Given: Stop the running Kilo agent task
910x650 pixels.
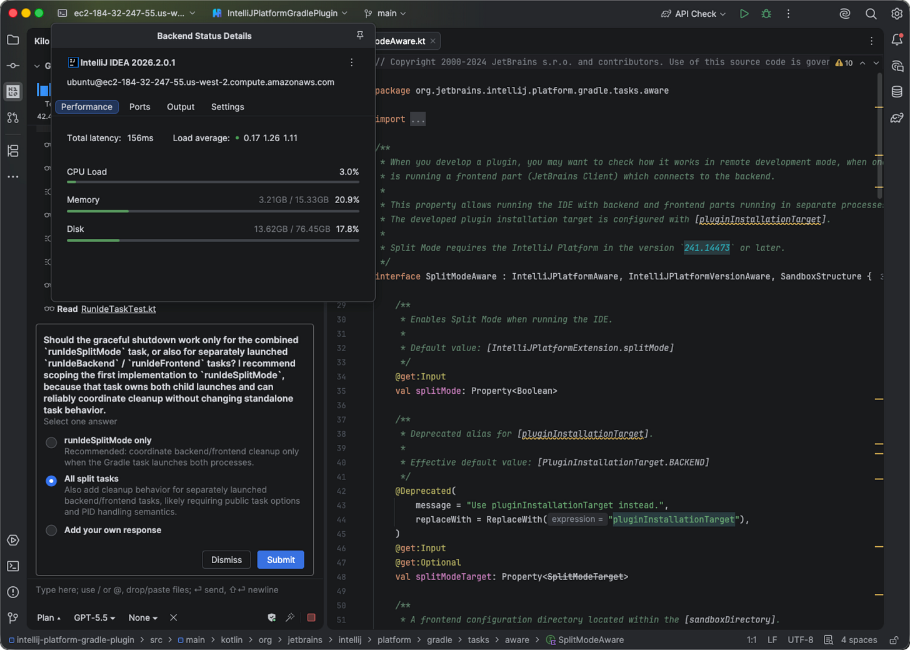Looking at the screenshot, I should pyautogui.click(x=311, y=617).
